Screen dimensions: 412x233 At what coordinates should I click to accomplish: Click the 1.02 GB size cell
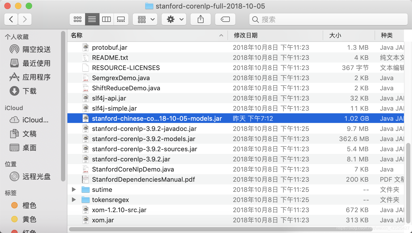357,118
